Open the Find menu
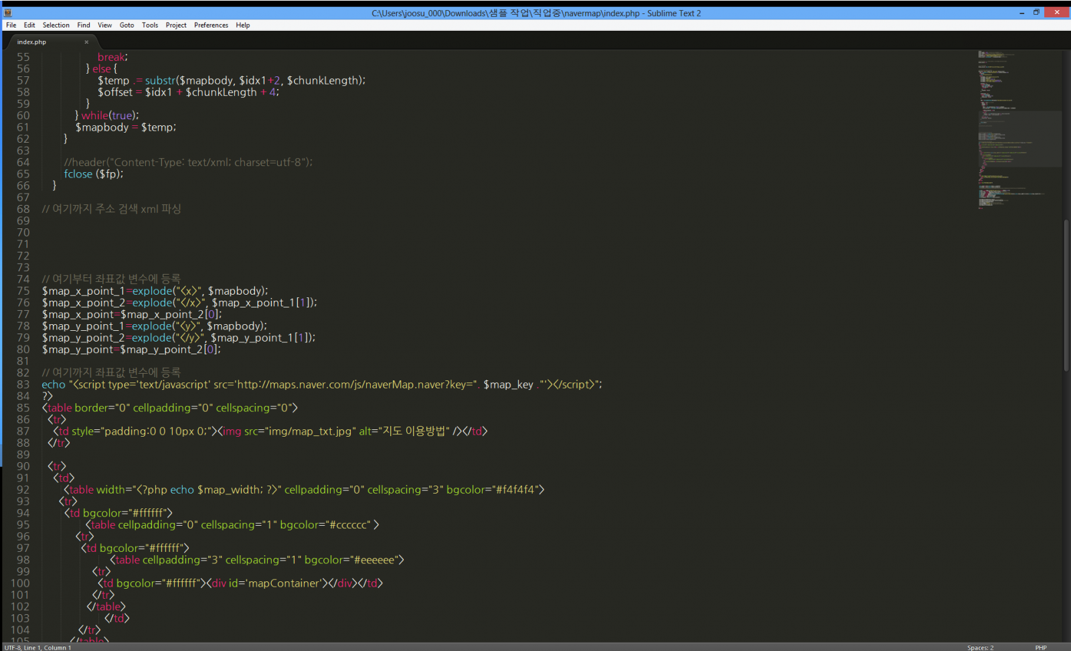Image resolution: width=1071 pixels, height=651 pixels. [84, 25]
